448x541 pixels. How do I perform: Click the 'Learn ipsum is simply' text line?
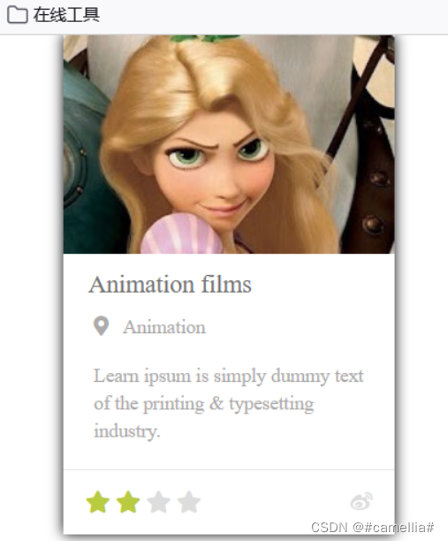click(228, 376)
